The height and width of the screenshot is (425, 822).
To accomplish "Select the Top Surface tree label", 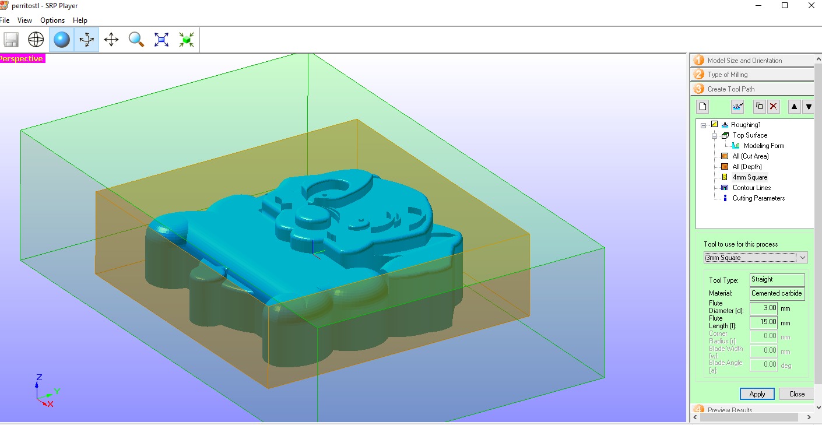I will pyautogui.click(x=750, y=135).
